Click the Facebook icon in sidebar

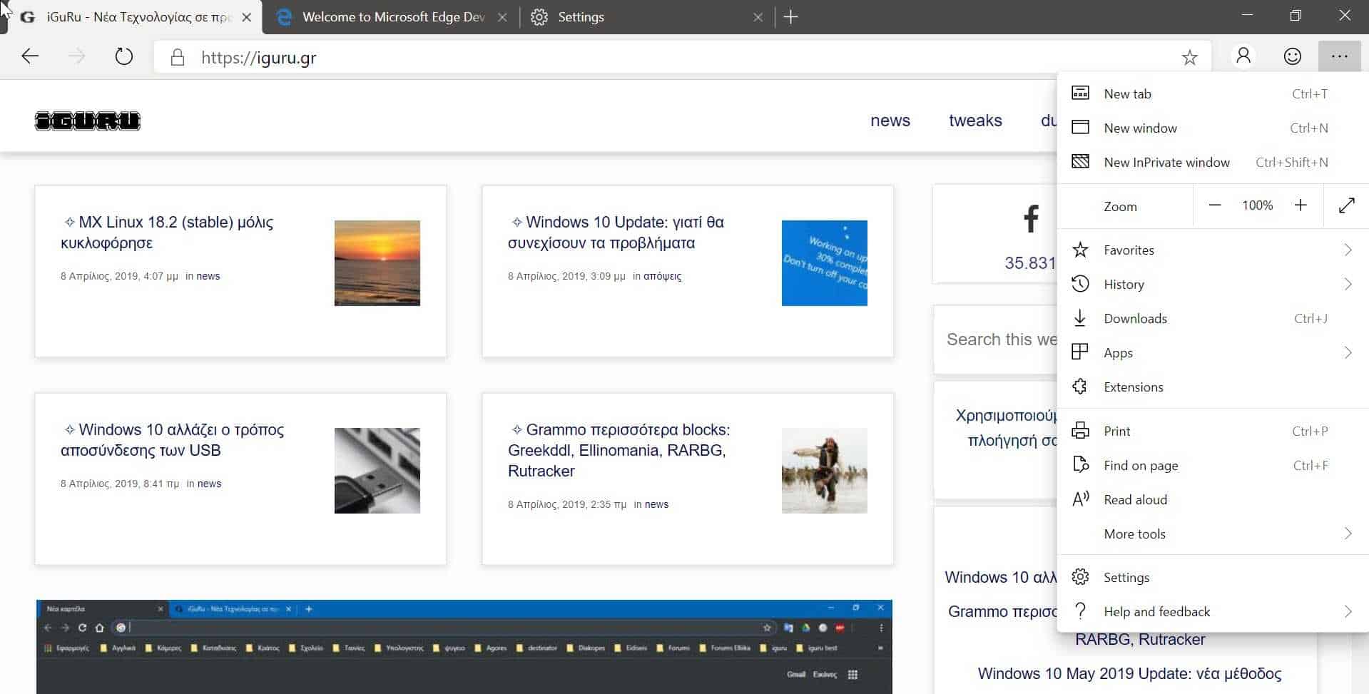(x=1030, y=219)
